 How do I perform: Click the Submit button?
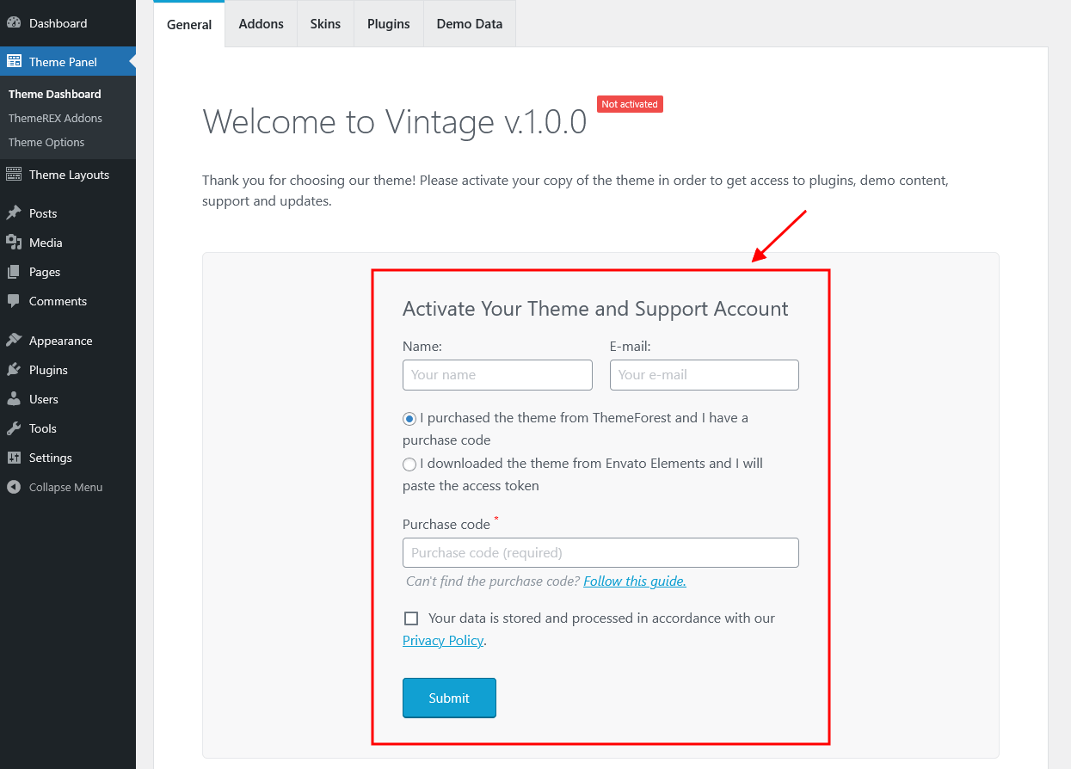point(449,698)
